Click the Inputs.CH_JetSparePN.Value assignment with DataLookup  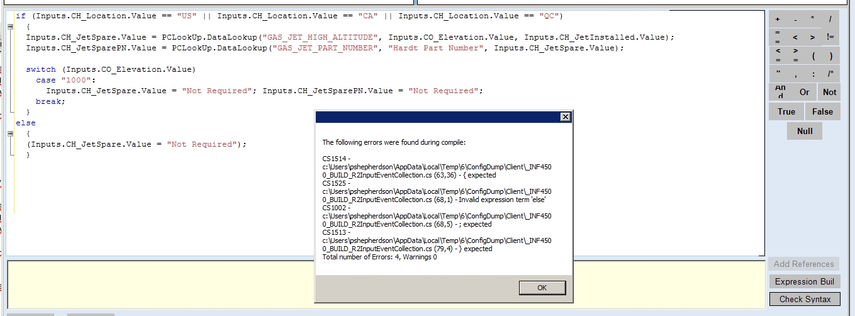(325, 48)
